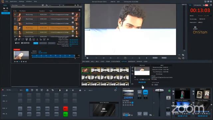Click the current clip thumbnail under red label
The height and width of the screenshot is (120, 213).
pyautogui.click(x=21, y=55)
